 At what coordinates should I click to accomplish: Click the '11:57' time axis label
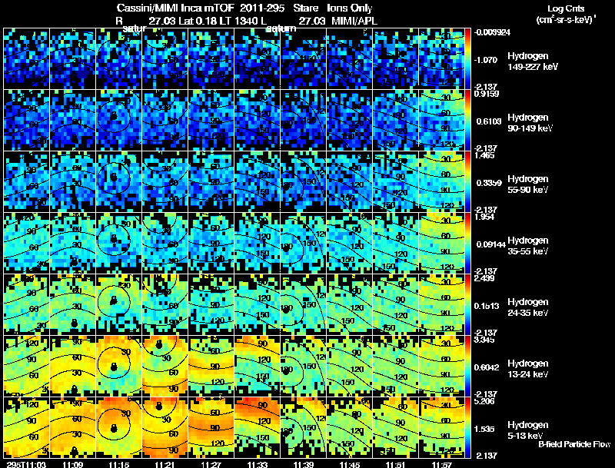(442, 464)
